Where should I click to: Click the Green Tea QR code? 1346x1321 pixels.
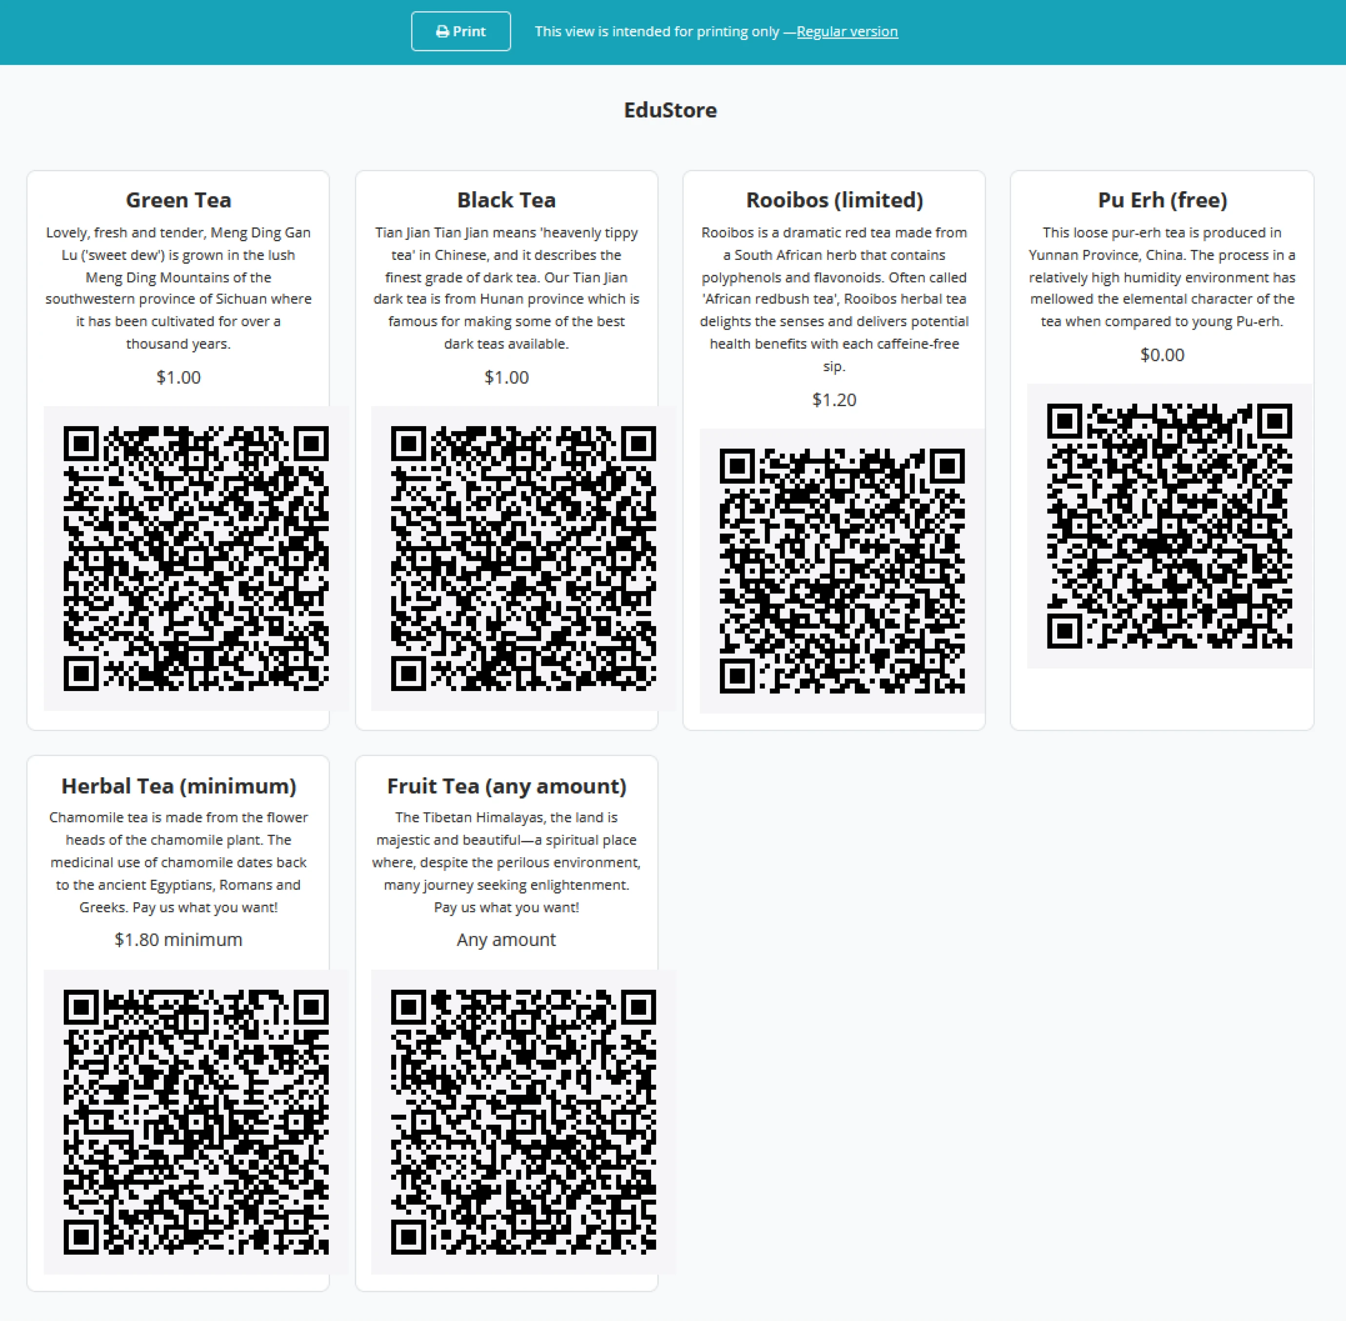[x=196, y=558]
